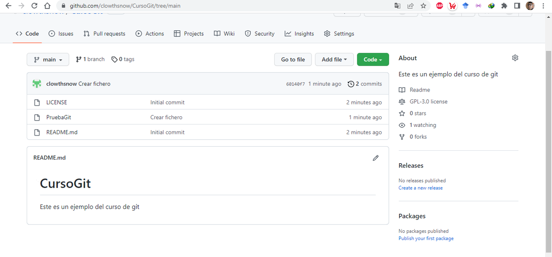This screenshot has height=257, width=552.
Task: Open the ABP Adblock Plus extension icon
Action: pyautogui.click(x=439, y=6)
